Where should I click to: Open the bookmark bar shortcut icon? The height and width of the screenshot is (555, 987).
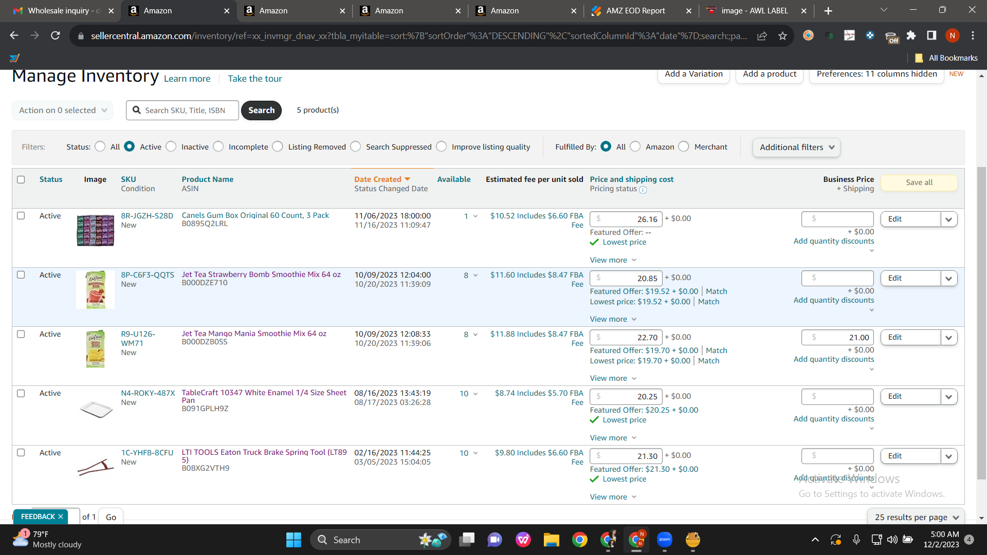[x=14, y=58]
